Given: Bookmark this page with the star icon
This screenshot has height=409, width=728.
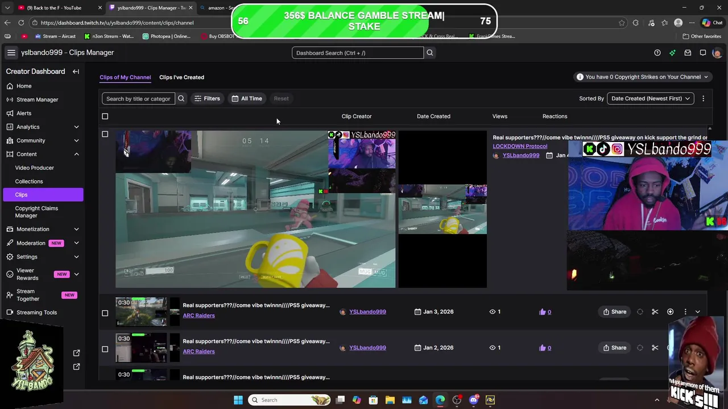Looking at the screenshot, I should tap(622, 23).
